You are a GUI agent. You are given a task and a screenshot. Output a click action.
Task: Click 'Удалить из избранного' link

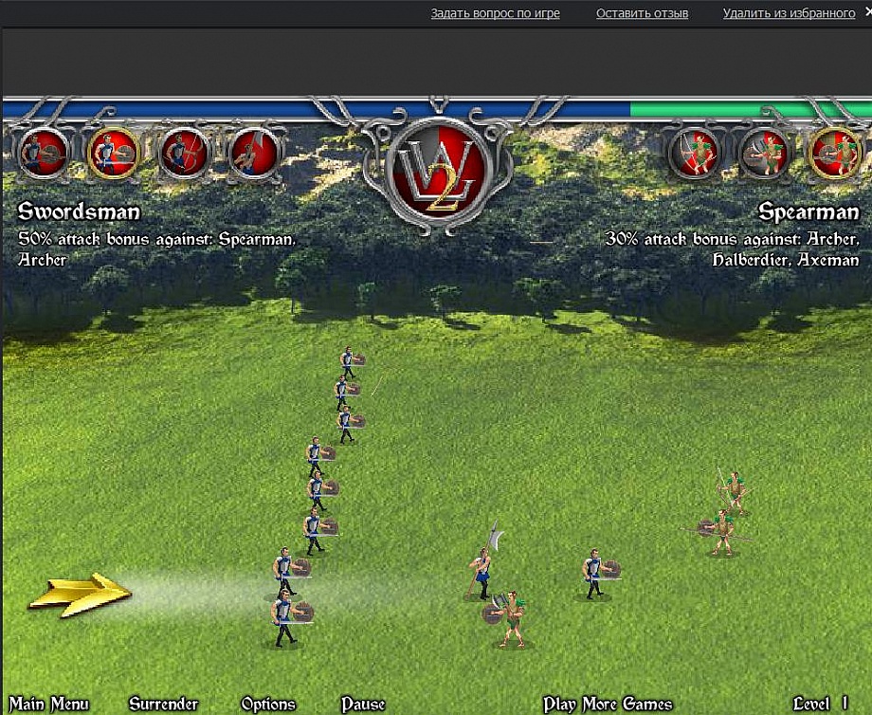coord(790,12)
